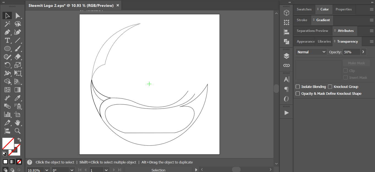Switch to the Separations Preview tab
The image size is (375, 172).
tap(312, 31)
